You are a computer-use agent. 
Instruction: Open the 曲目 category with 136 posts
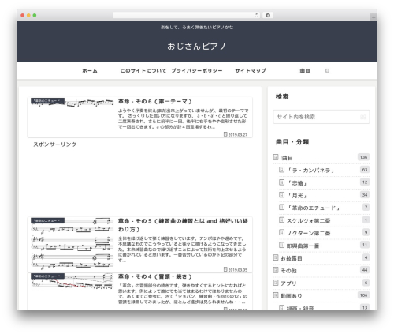point(322,158)
